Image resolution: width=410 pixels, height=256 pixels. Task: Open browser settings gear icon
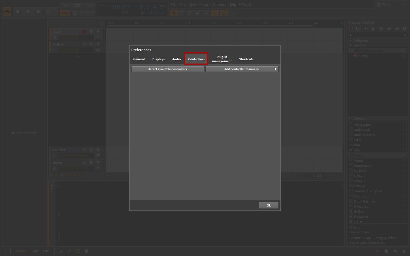pyautogui.click(x=404, y=29)
